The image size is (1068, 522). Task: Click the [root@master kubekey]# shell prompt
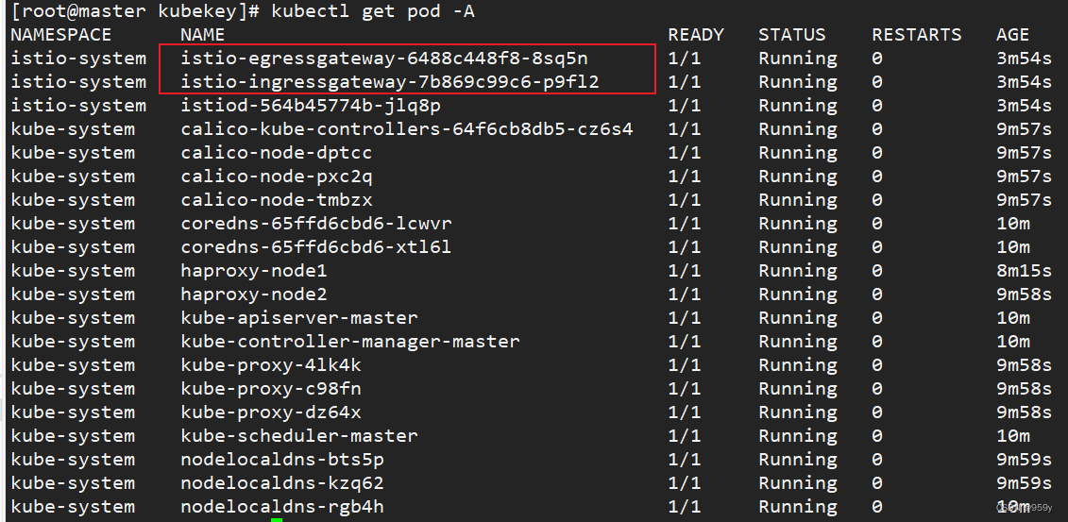(x=135, y=11)
